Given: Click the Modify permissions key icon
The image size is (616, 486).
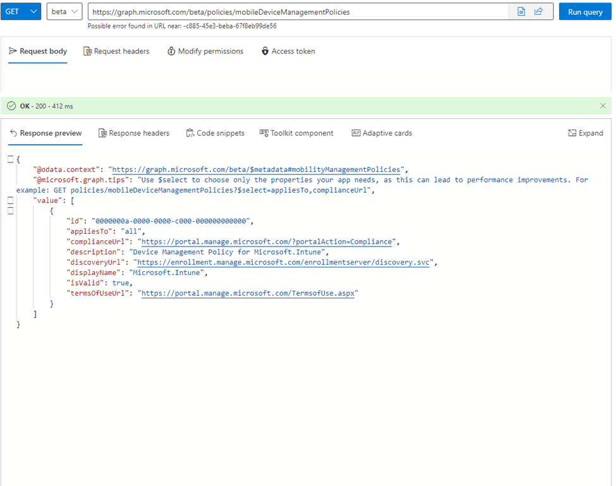Looking at the screenshot, I should tap(171, 51).
